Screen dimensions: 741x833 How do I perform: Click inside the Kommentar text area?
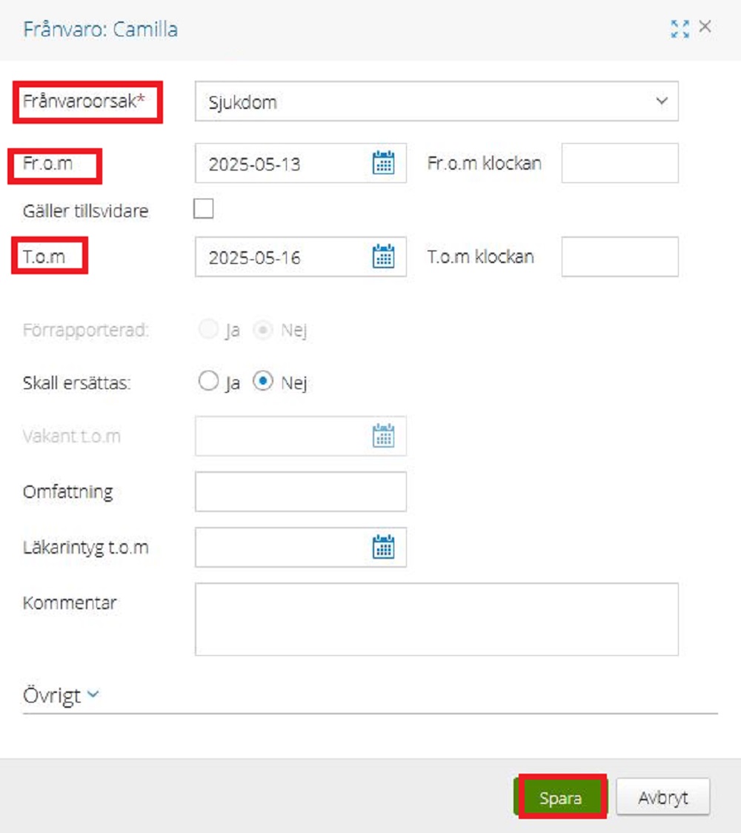[x=436, y=619]
